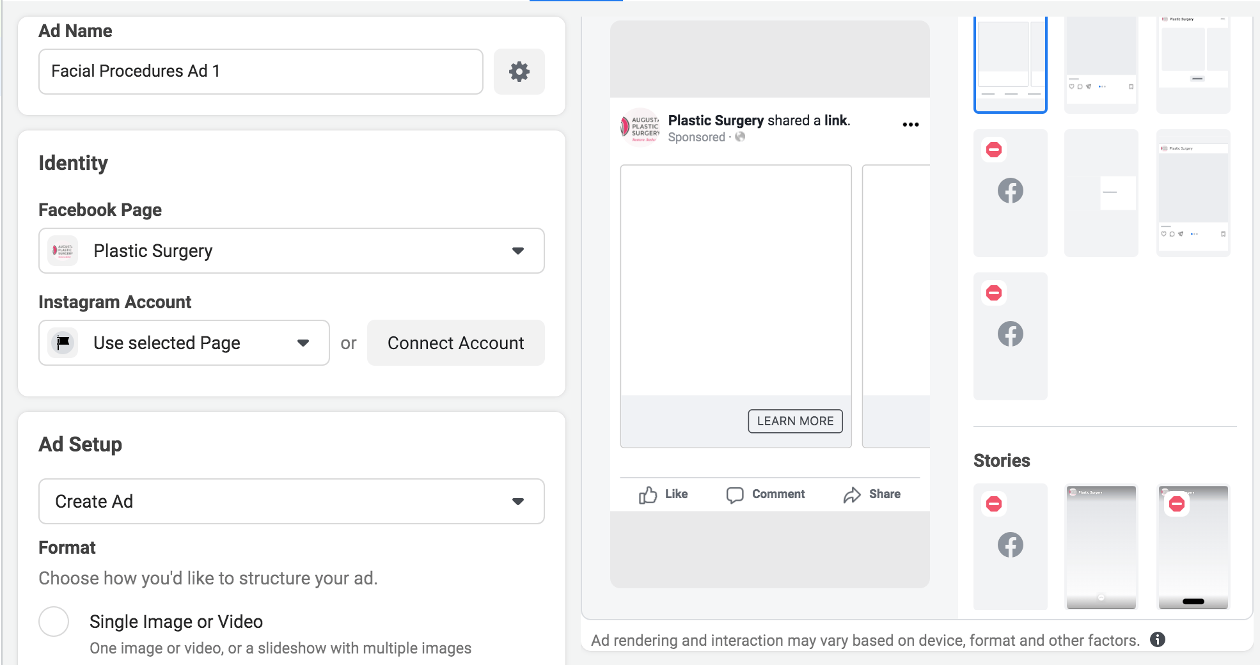Click the info icon beside rendering disclaimer
The height and width of the screenshot is (665, 1260).
[x=1157, y=639]
